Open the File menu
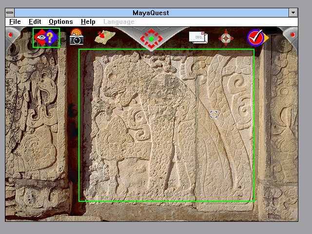 [x=15, y=21]
